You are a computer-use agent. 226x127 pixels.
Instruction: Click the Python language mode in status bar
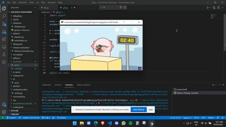click(x=211, y=117)
